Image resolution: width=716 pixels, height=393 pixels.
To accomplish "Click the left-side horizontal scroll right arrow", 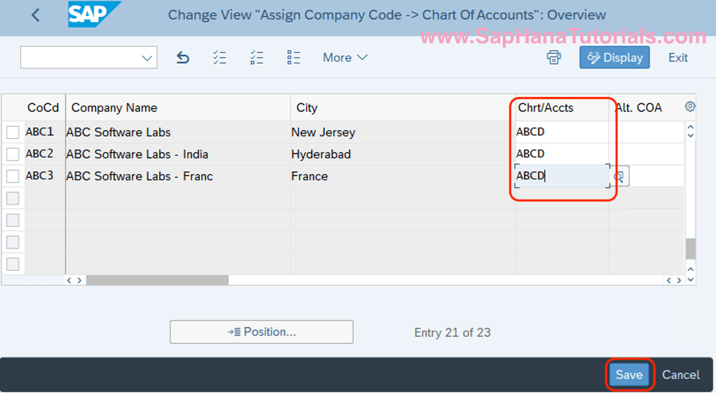I will (80, 280).
